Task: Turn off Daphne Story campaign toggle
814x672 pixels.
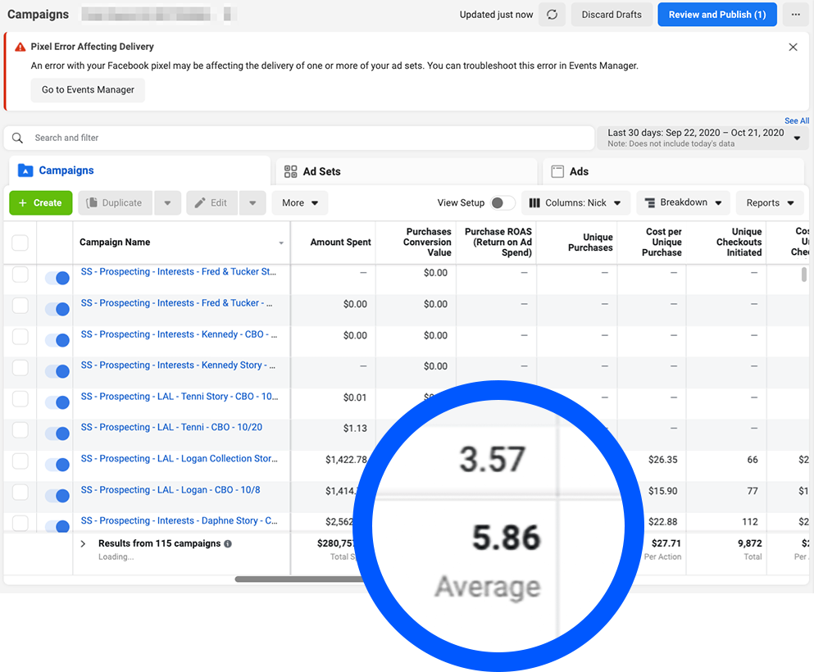Action: pos(57,526)
